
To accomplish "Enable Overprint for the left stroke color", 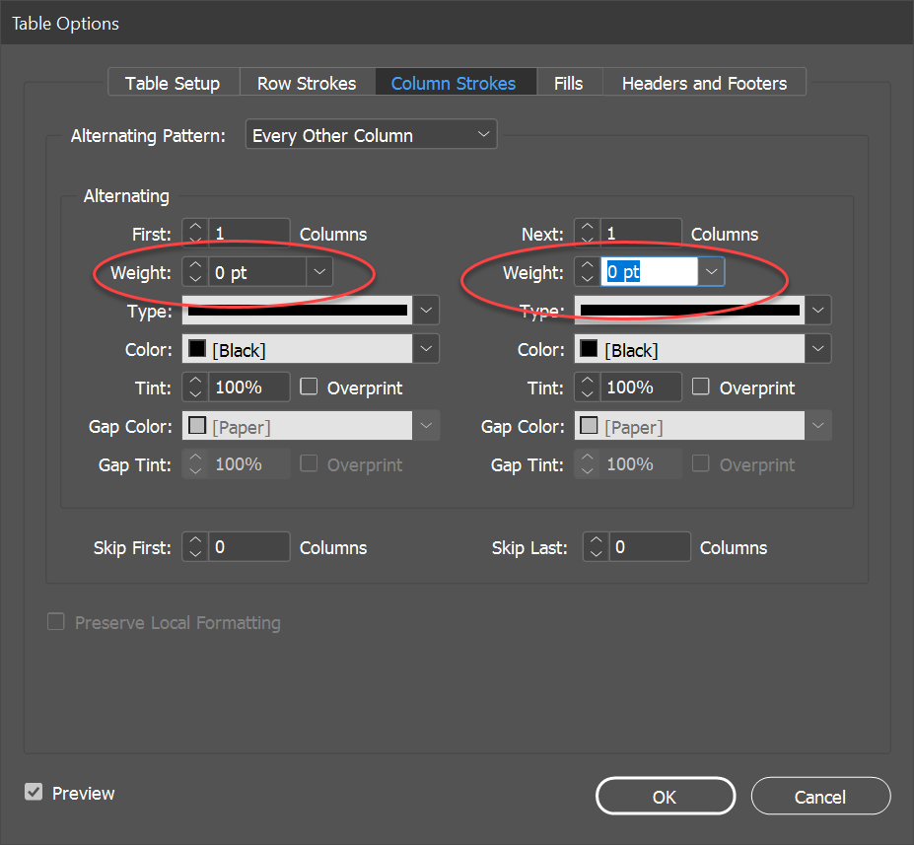I will pos(309,387).
